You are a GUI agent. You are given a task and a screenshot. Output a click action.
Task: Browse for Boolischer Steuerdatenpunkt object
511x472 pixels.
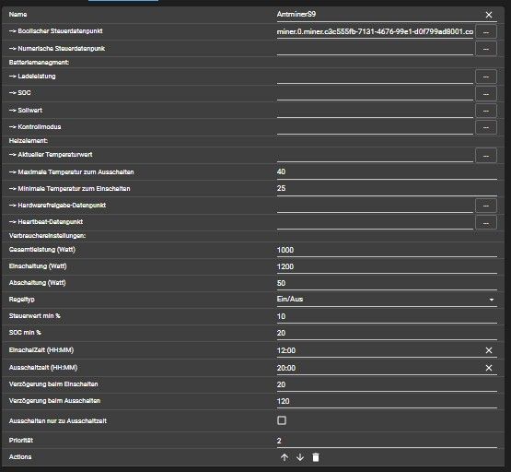[486, 32]
